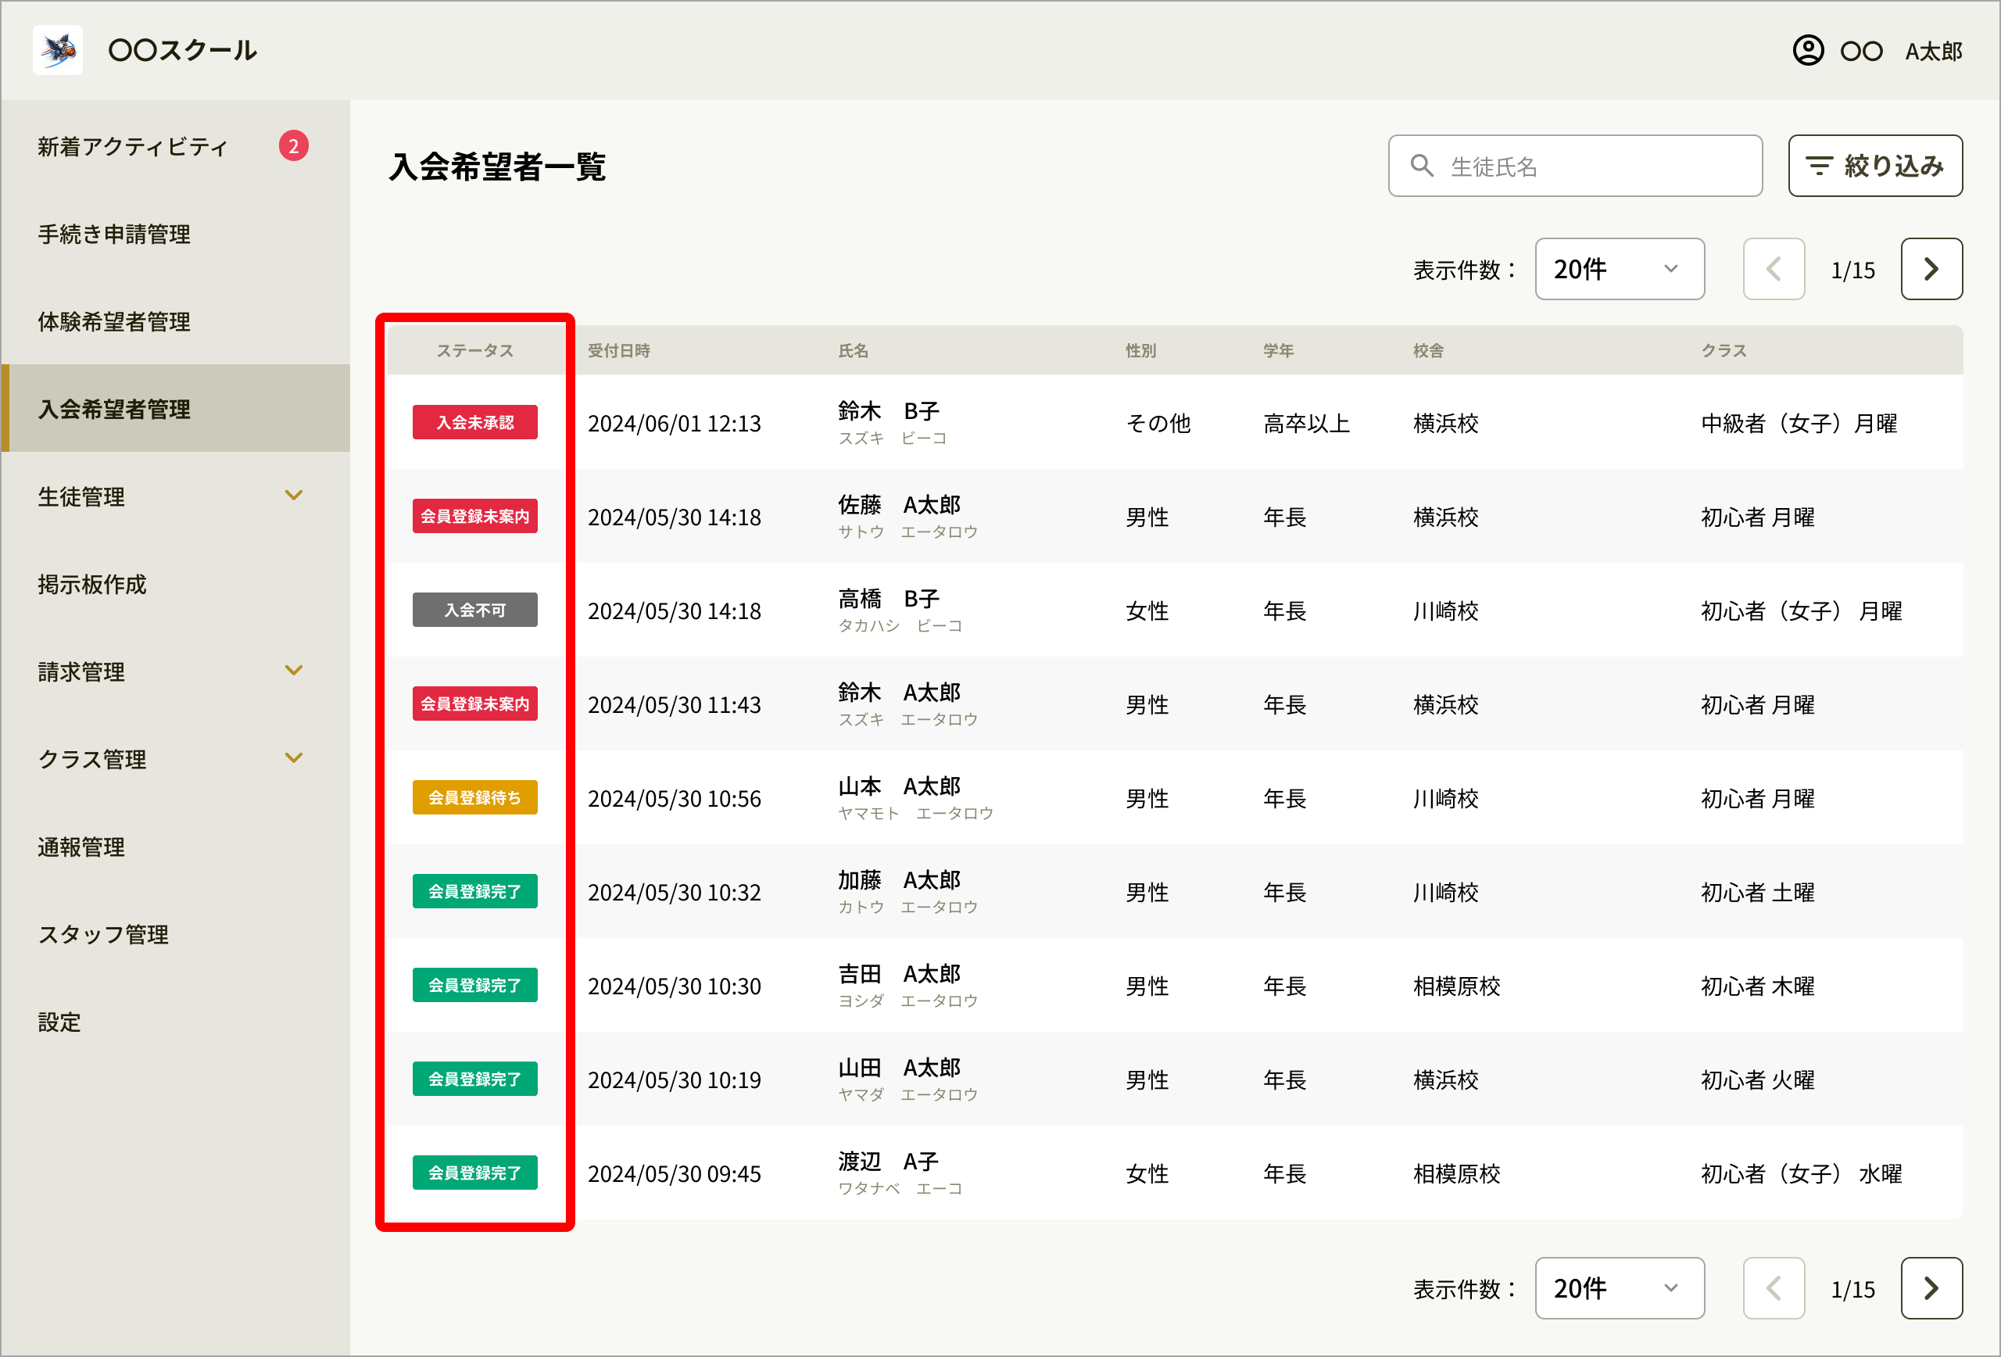Screen dimensions: 2001x1357
Task: Go to next page with bottom arrow
Action: point(1931,1288)
